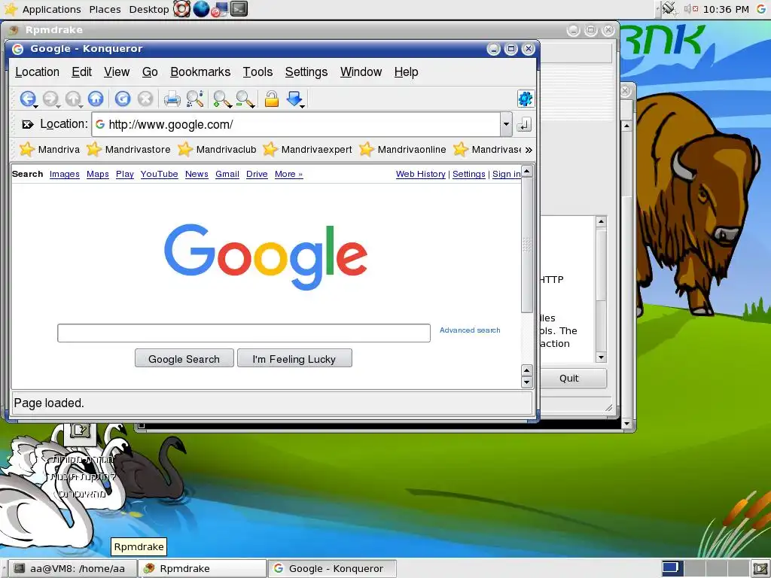Open the Bookmarks menu
The width and height of the screenshot is (771, 578).
tap(200, 71)
